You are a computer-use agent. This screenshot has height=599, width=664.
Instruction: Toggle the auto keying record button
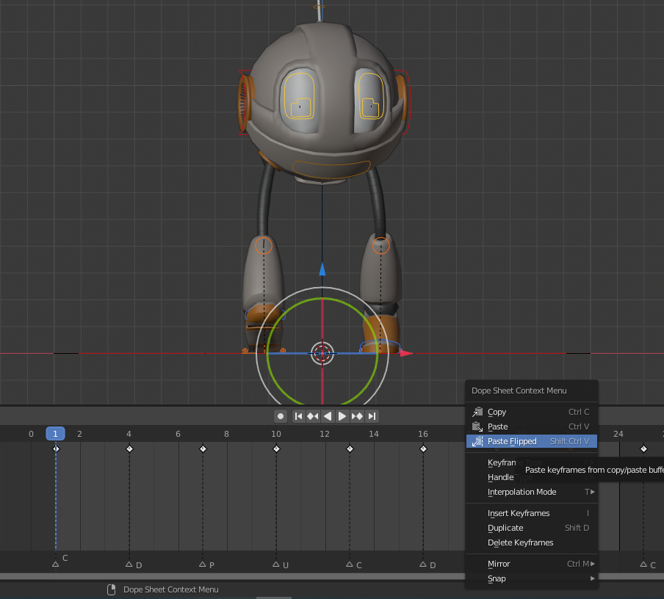coord(281,416)
